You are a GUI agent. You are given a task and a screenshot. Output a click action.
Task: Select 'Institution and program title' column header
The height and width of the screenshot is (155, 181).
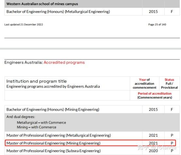pyautogui.click(x=37, y=81)
